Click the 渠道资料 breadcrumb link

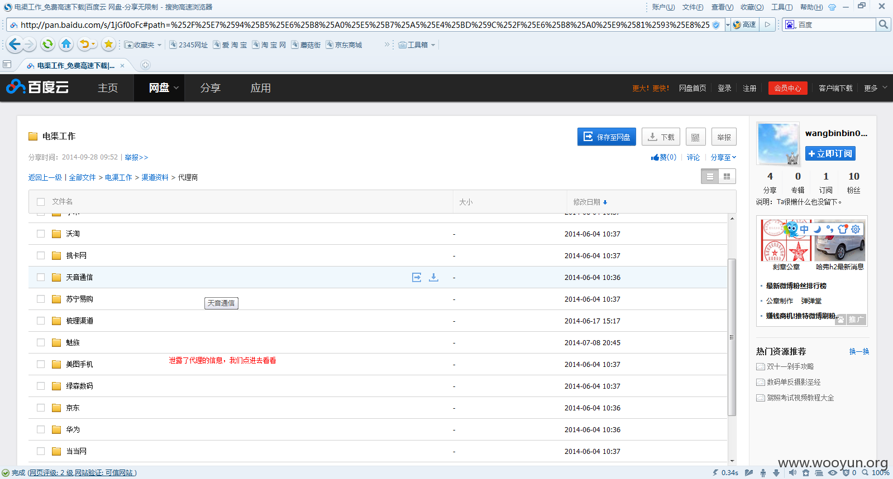pos(155,177)
